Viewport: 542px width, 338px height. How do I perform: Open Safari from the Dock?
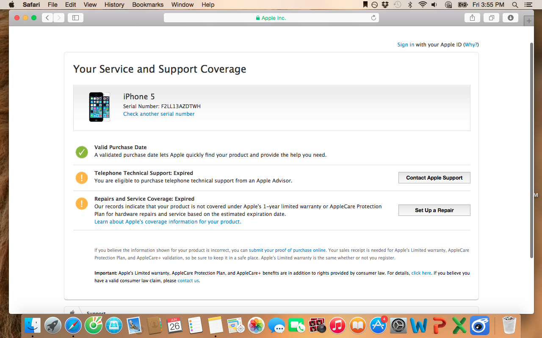point(73,326)
